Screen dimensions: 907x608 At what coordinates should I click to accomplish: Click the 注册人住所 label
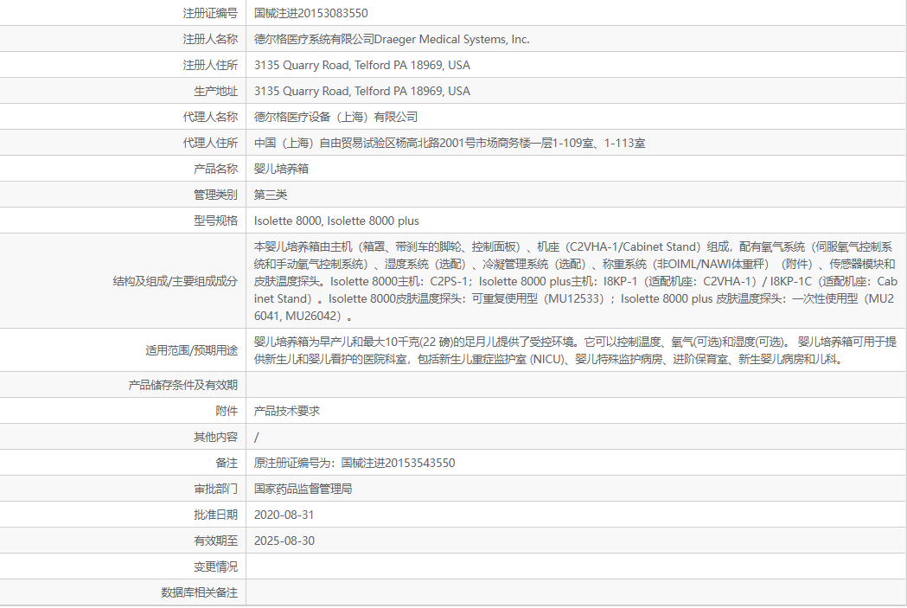pyautogui.click(x=210, y=66)
